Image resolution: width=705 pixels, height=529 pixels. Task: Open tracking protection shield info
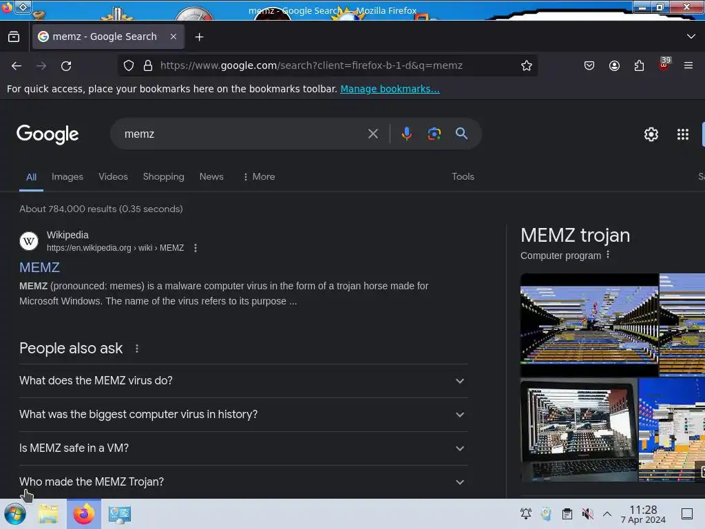[129, 65]
